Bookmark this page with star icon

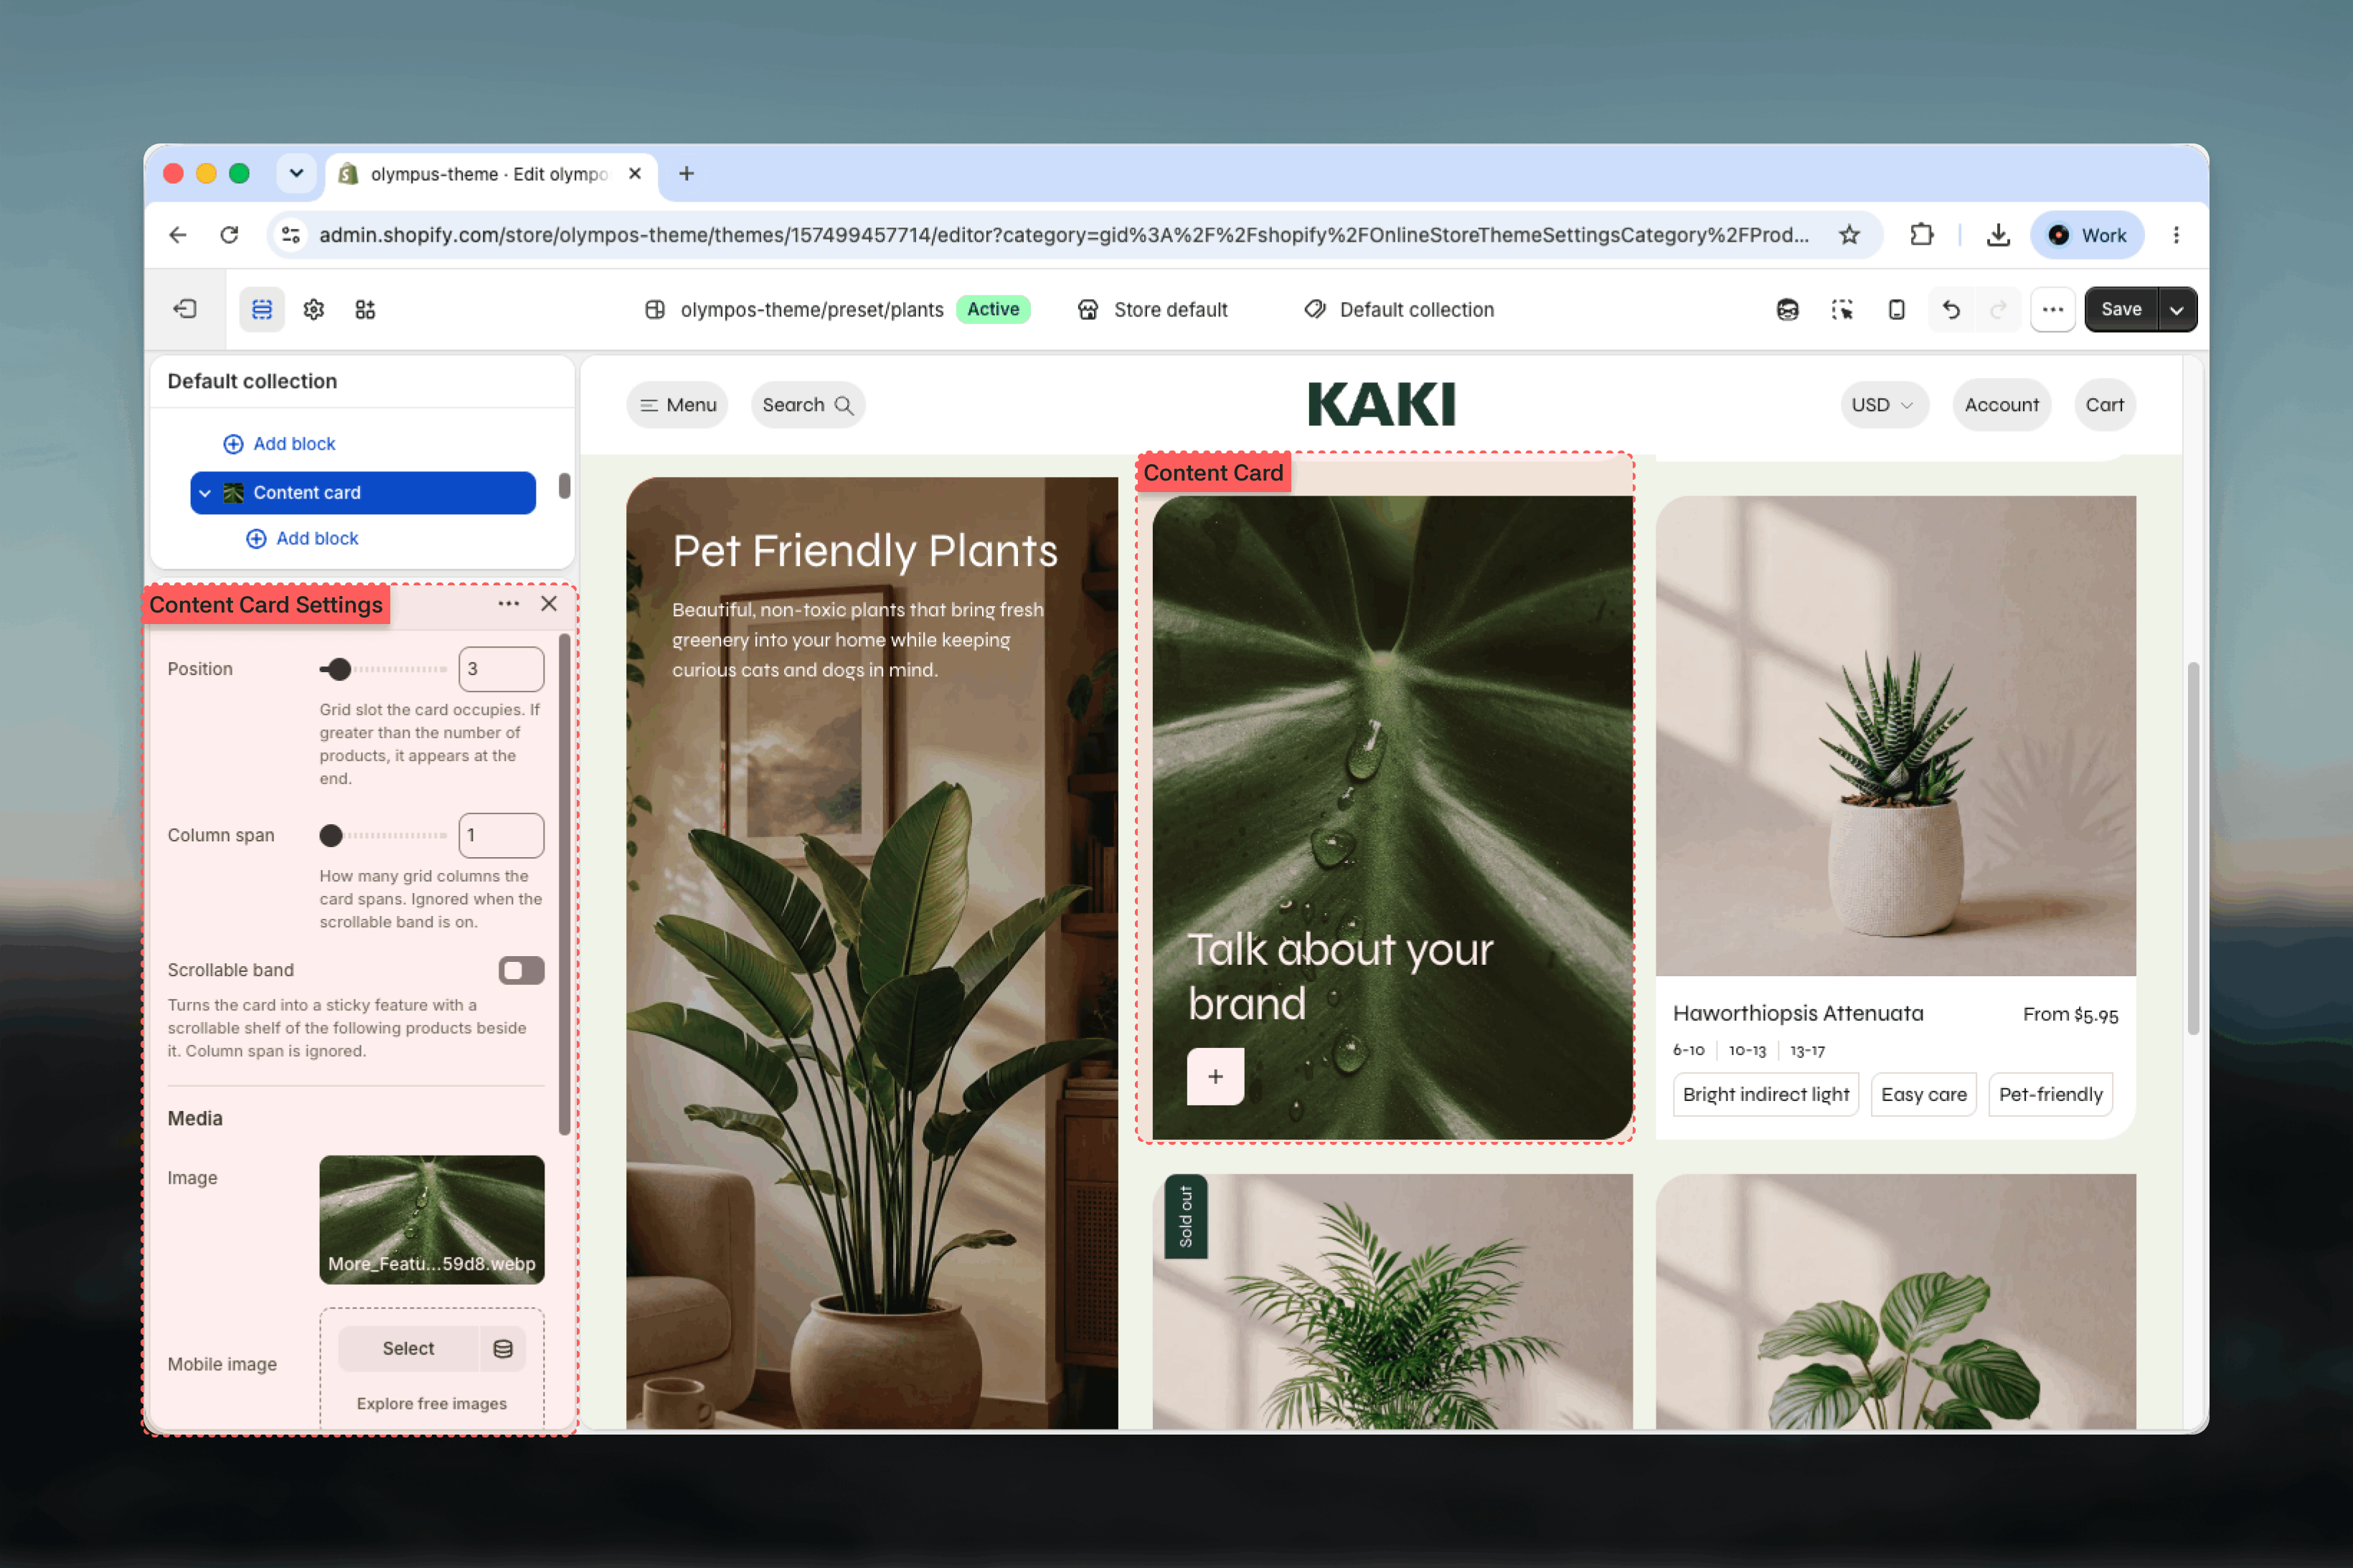pyautogui.click(x=1849, y=235)
